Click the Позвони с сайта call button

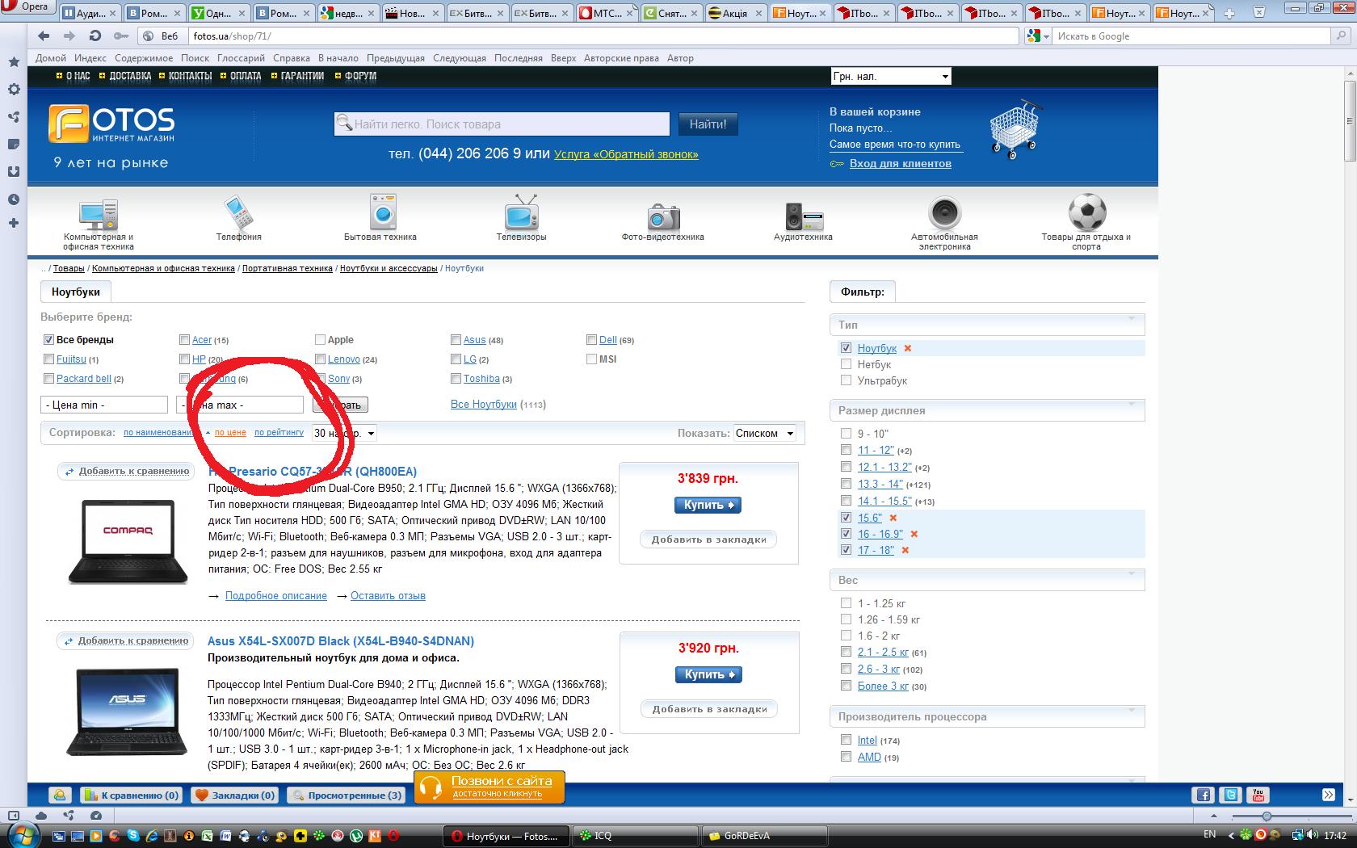489,787
